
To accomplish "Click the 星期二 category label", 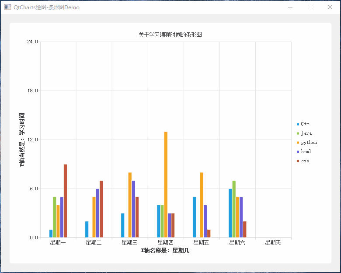I will click(x=94, y=242).
